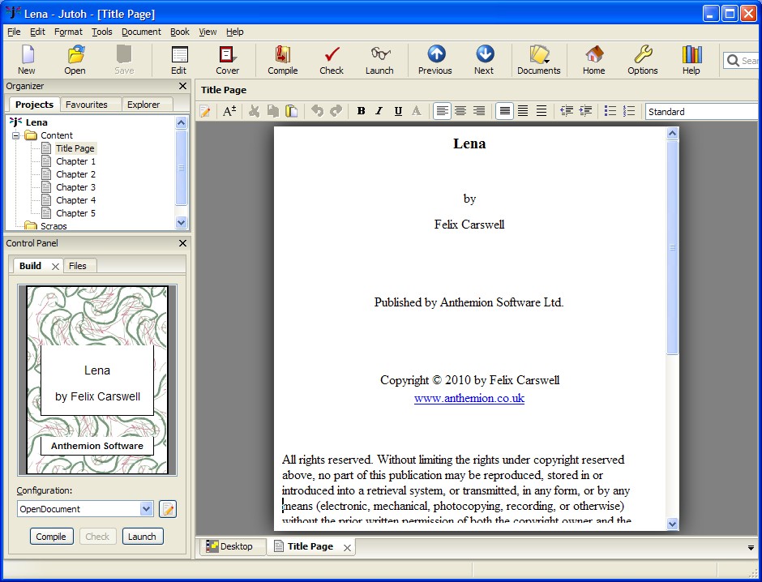Click the Compile icon in main toolbar

pos(283,60)
